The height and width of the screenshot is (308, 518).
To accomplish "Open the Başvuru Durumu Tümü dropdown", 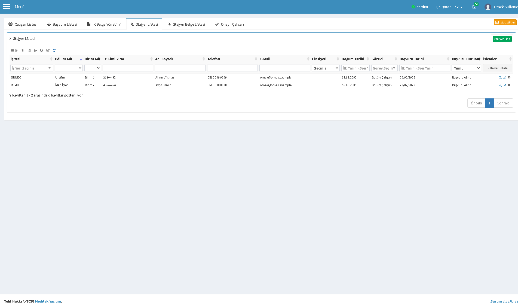I will (x=466, y=68).
